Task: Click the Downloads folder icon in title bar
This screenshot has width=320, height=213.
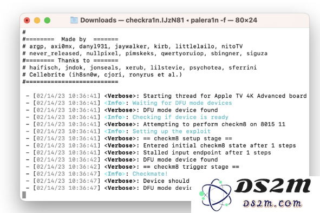Action: pyautogui.click(x=74, y=20)
